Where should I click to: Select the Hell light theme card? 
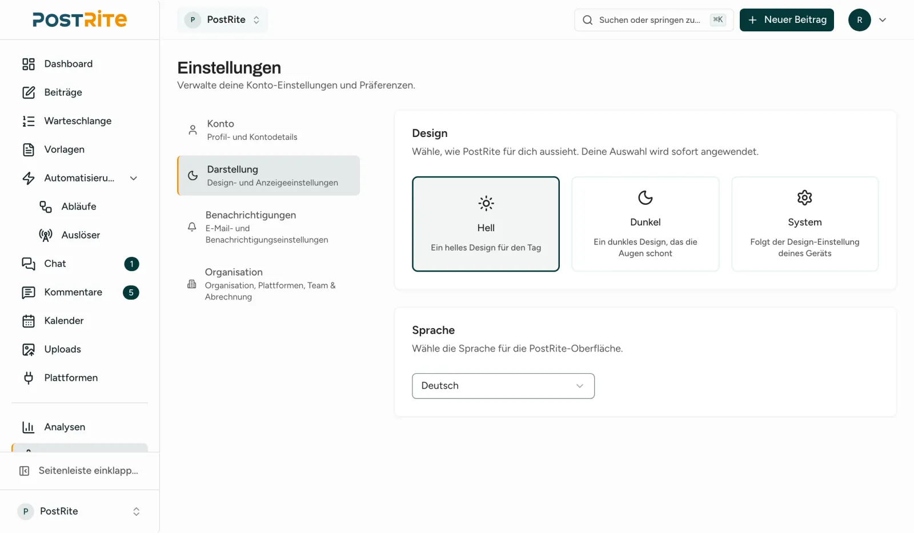click(486, 224)
